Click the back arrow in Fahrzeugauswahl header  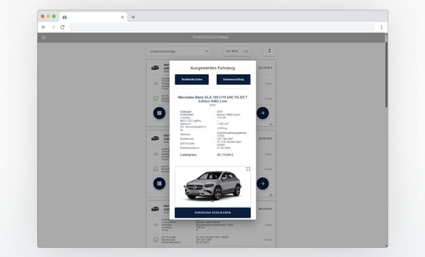tap(44, 37)
